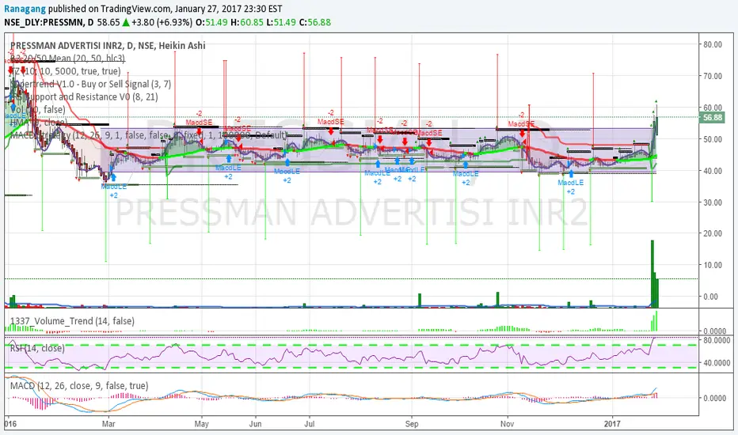Click the 70.00 price axis label
This screenshot has width=738, height=435.
coord(713,76)
